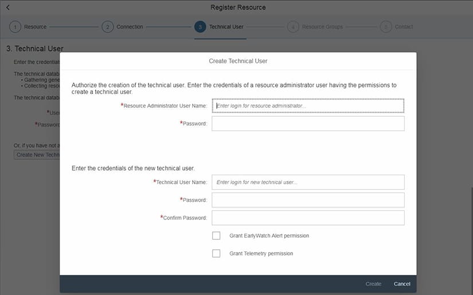This screenshot has width=473, height=295.
Task: Click the page vertical scrollbar
Action: click(471, 241)
